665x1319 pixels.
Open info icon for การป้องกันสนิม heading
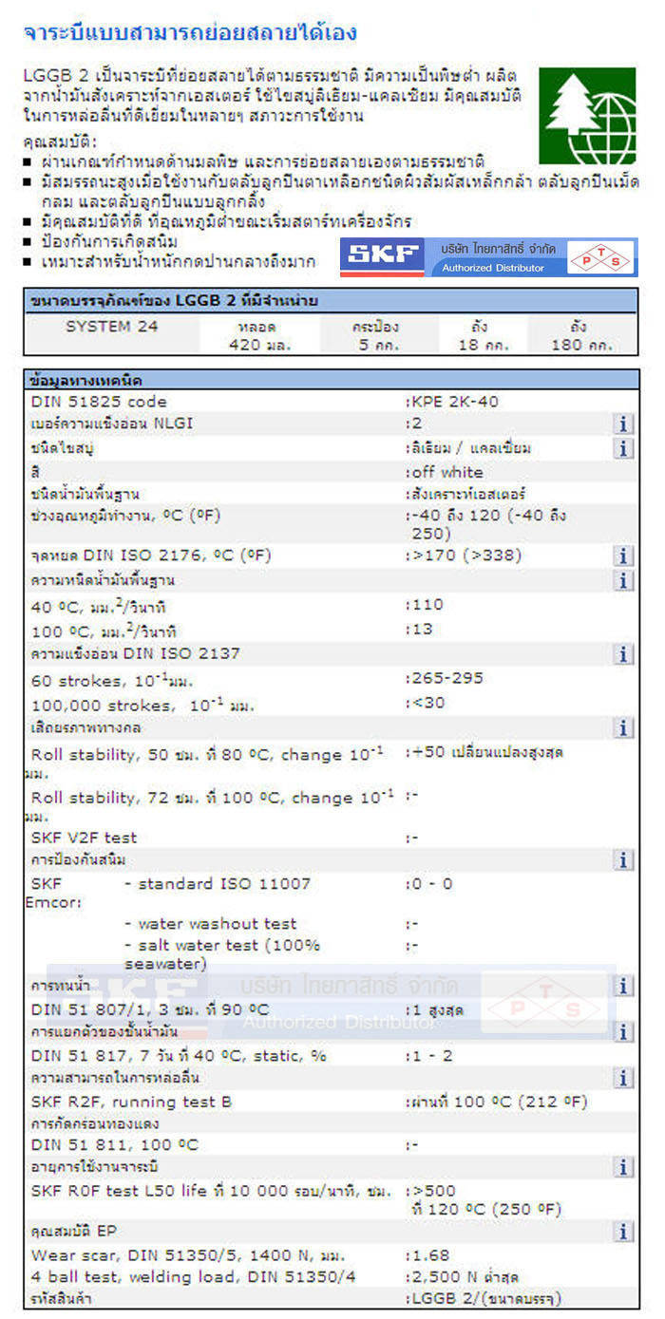tap(623, 860)
